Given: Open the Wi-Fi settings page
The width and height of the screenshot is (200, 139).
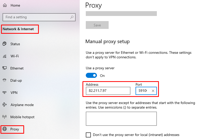Looking at the screenshot, I should pos(15,56).
